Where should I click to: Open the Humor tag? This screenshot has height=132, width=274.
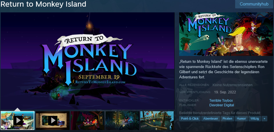coord(241,119)
